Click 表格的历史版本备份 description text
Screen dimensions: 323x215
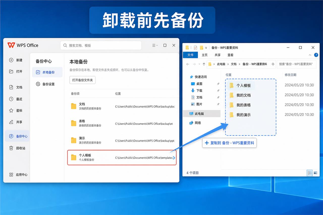(90, 126)
